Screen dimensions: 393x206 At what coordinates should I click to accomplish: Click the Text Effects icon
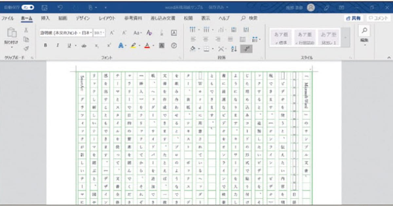(121, 45)
